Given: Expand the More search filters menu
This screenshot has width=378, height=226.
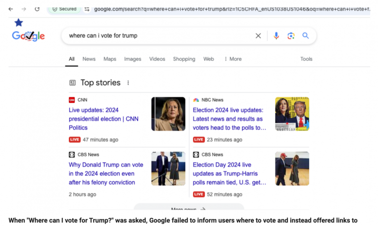Looking at the screenshot, I should (233, 59).
